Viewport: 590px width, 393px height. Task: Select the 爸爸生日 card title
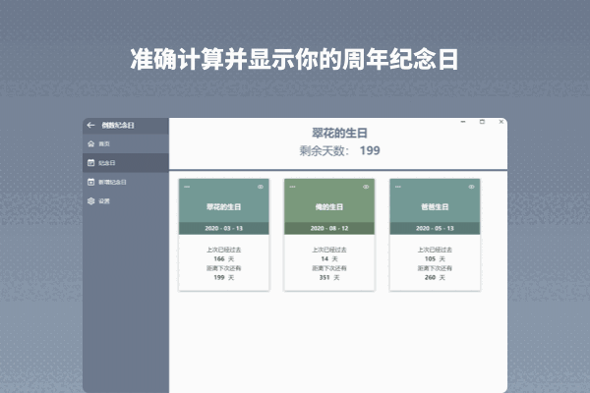pos(435,207)
